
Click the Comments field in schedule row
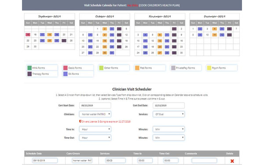pos(204,161)
